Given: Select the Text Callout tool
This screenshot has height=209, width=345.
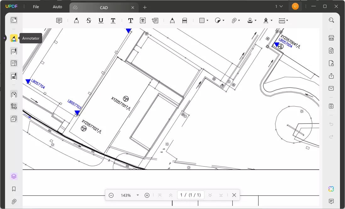Looking at the screenshot, I should click(155, 21).
